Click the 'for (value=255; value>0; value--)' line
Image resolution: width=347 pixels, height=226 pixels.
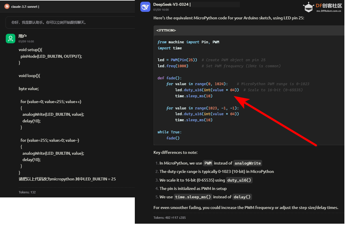[x=50, y=140]
